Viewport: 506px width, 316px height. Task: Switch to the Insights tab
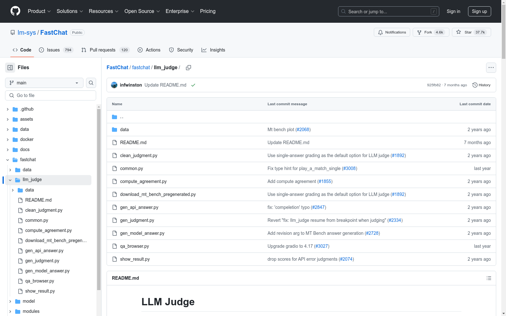(x=213, y=50)
